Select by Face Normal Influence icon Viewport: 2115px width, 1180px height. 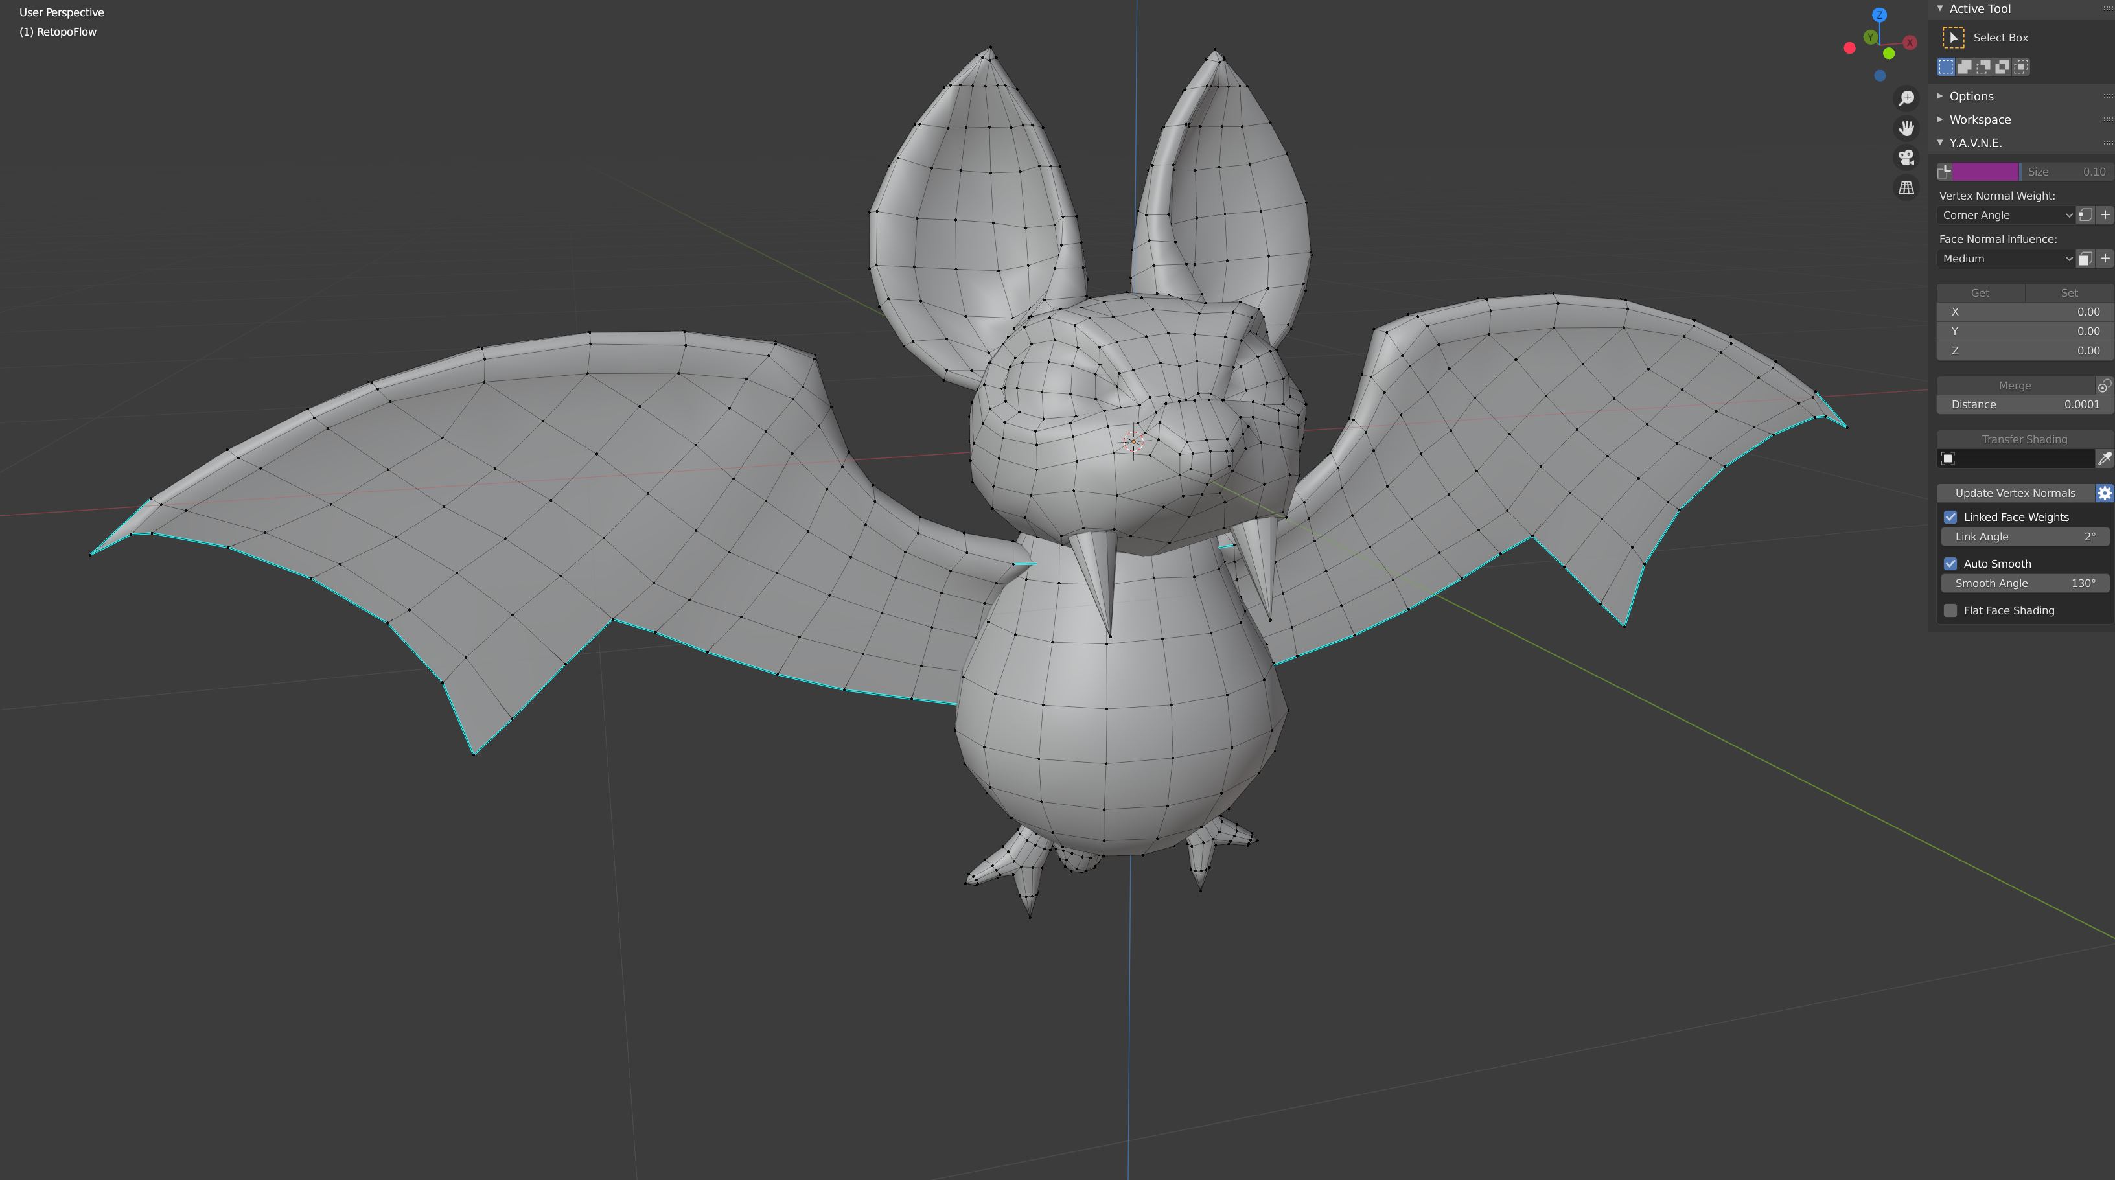coord(2085,259)
